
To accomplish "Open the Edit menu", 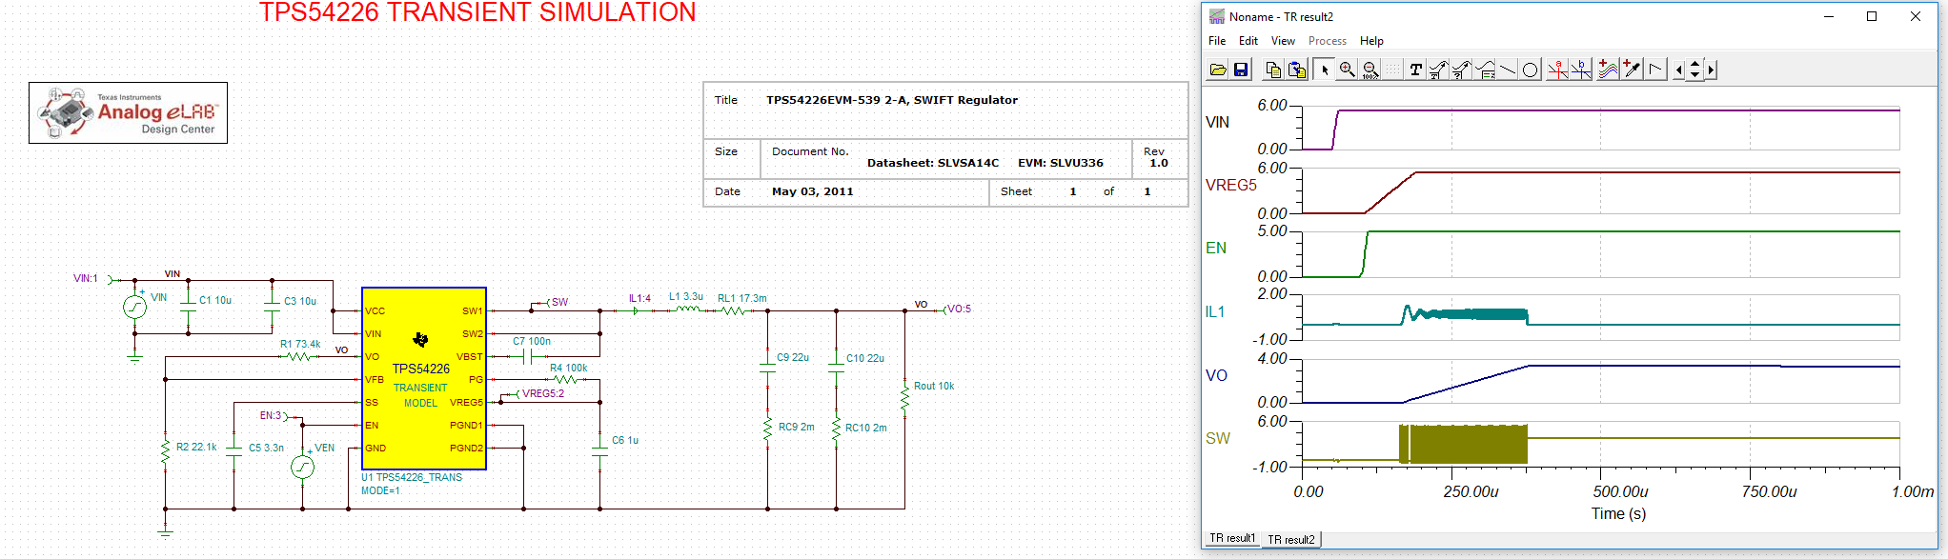I will (1248, 41).
